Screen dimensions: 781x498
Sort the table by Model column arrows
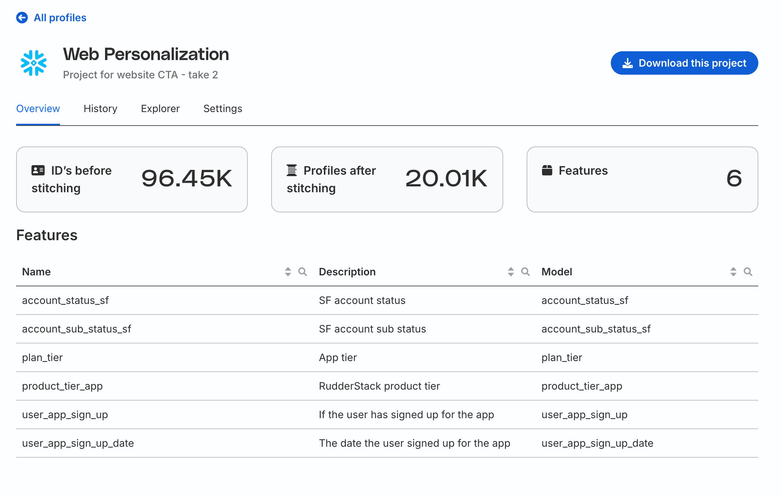(733, 272)
